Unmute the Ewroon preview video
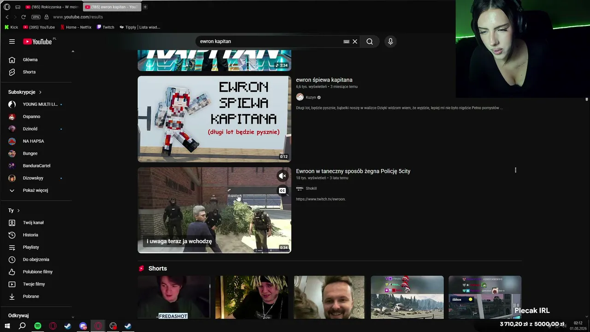590x332 pixels. (282, 176)
